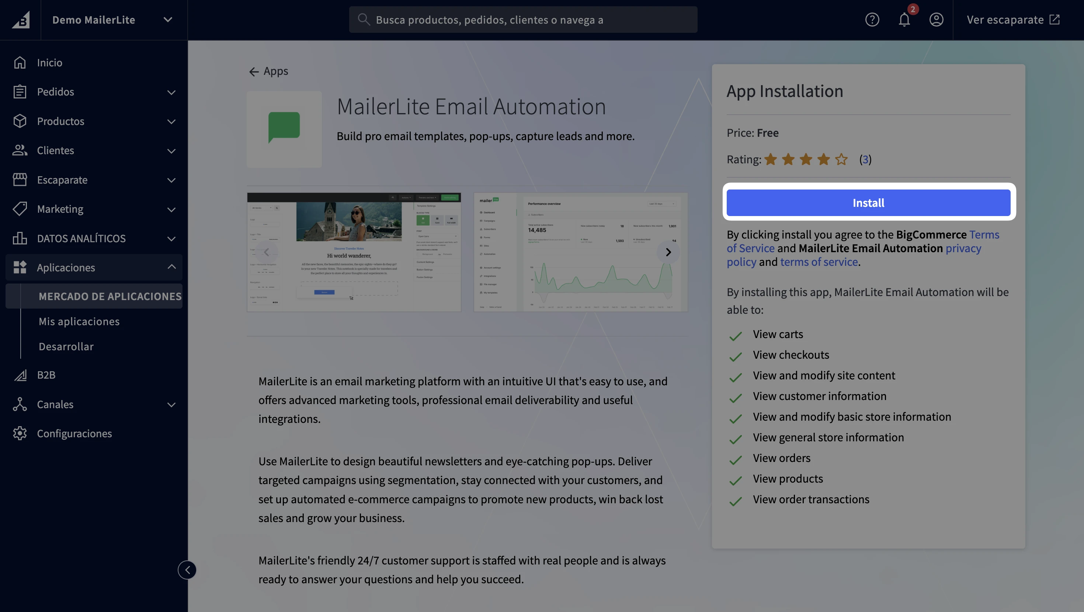Click the search input field
The height and width of the screenshot is (612, 1084).
pos(523,20)
